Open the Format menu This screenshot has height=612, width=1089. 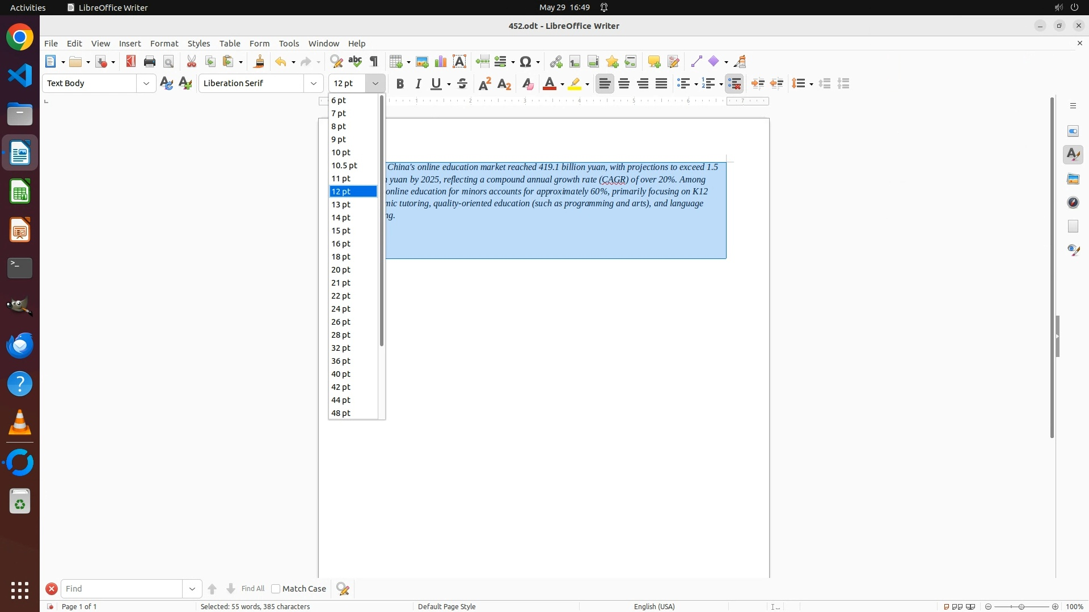coord(164,44)
